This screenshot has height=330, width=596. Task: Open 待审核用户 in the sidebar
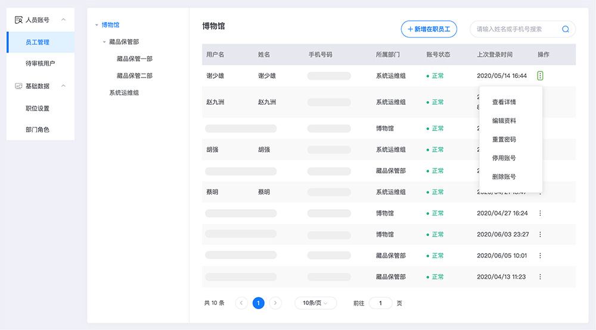click(41, 63)
